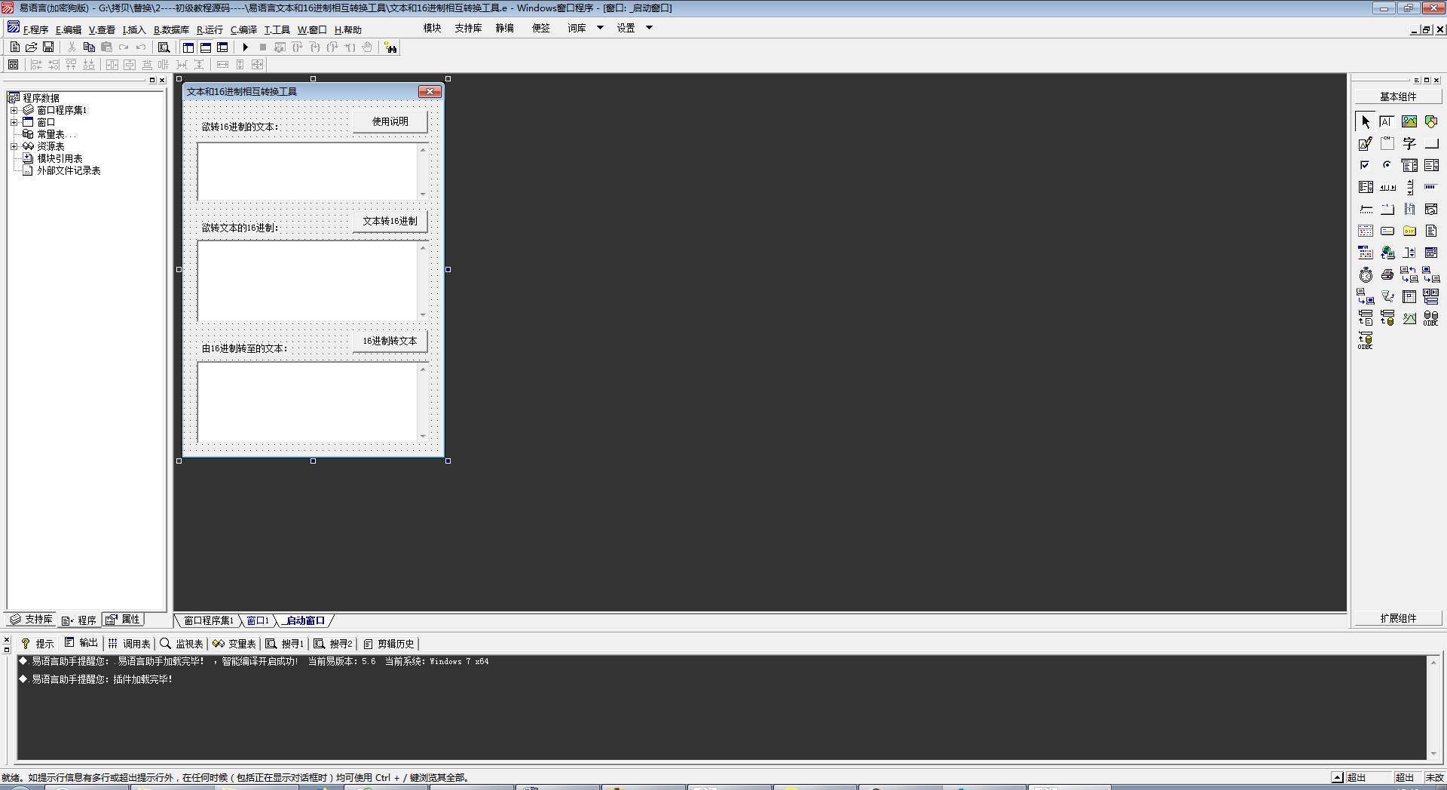Pick the pointer arrow selection tool
This screenshot has height=790, width=1447.
(1365, 121)
